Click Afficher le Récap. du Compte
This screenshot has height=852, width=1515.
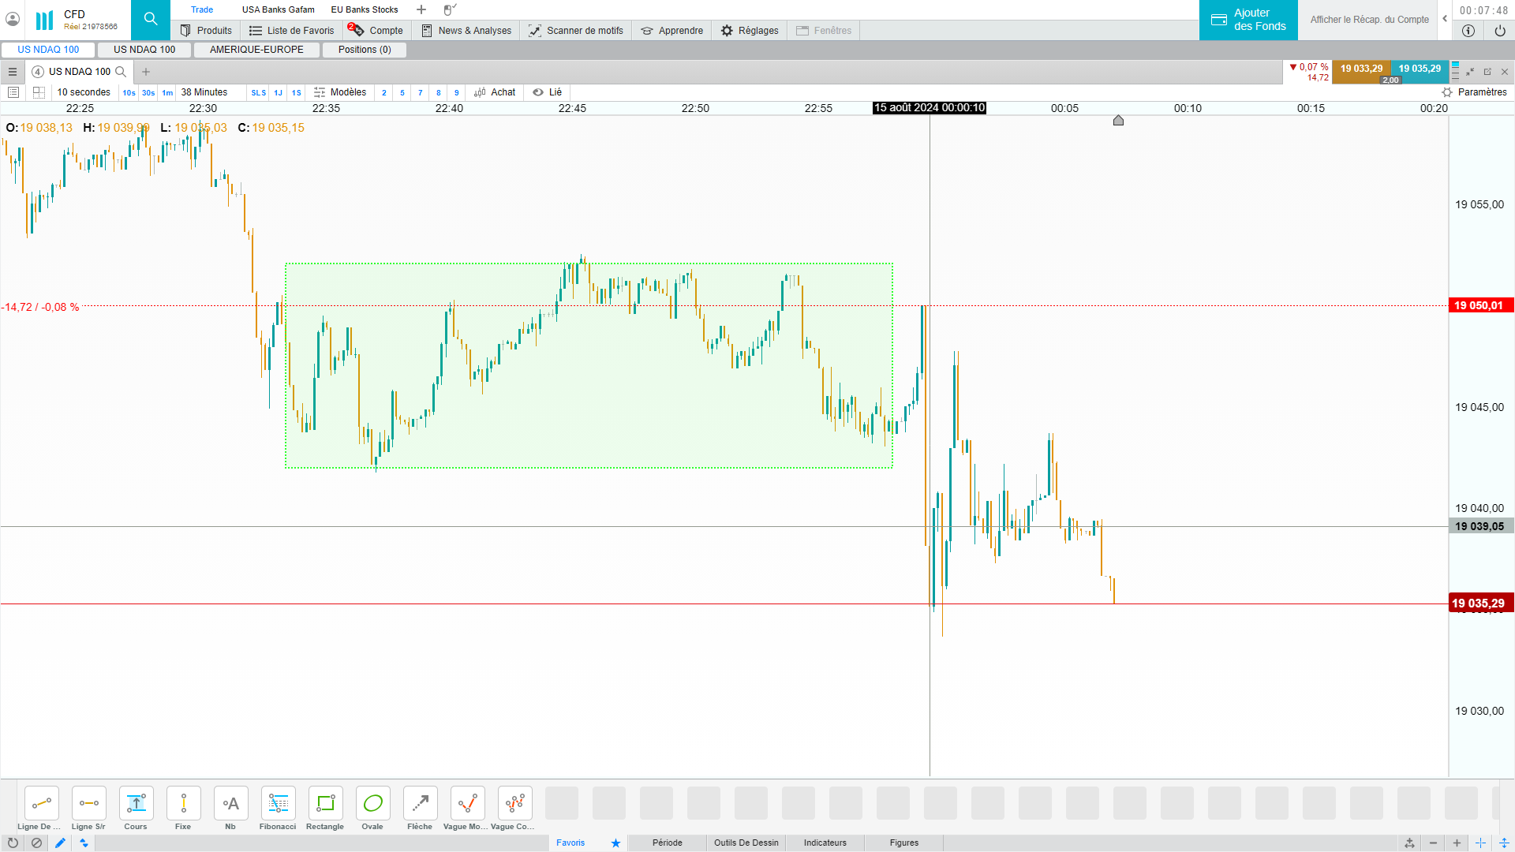click(x=1369, y=20)
